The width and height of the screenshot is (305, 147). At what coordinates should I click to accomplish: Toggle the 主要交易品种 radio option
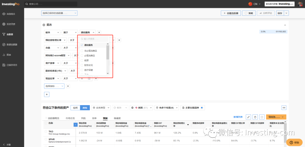[x=202, y=108]
